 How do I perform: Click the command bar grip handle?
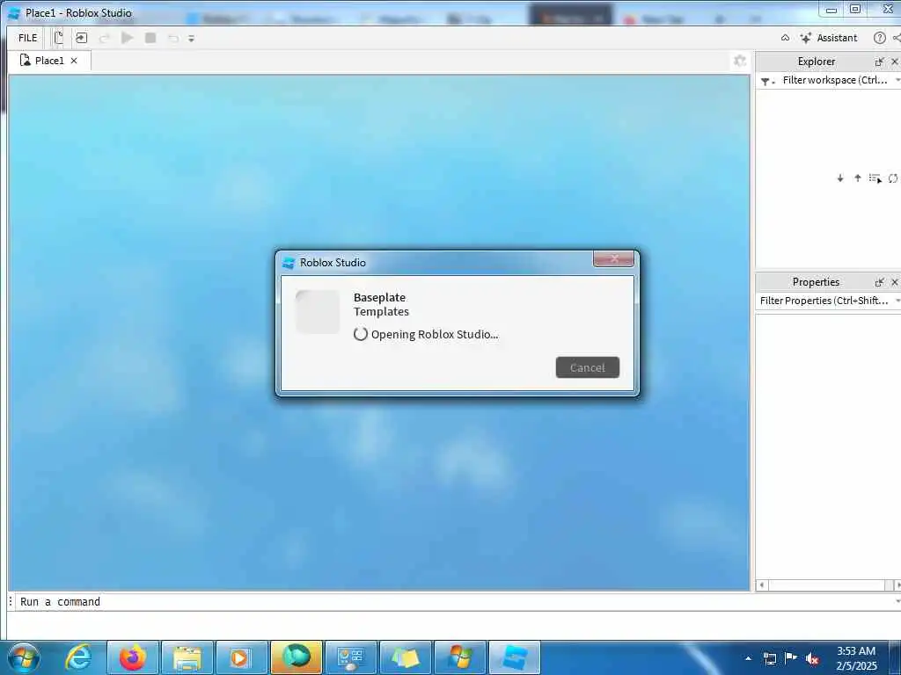click(x=11, y=601)
